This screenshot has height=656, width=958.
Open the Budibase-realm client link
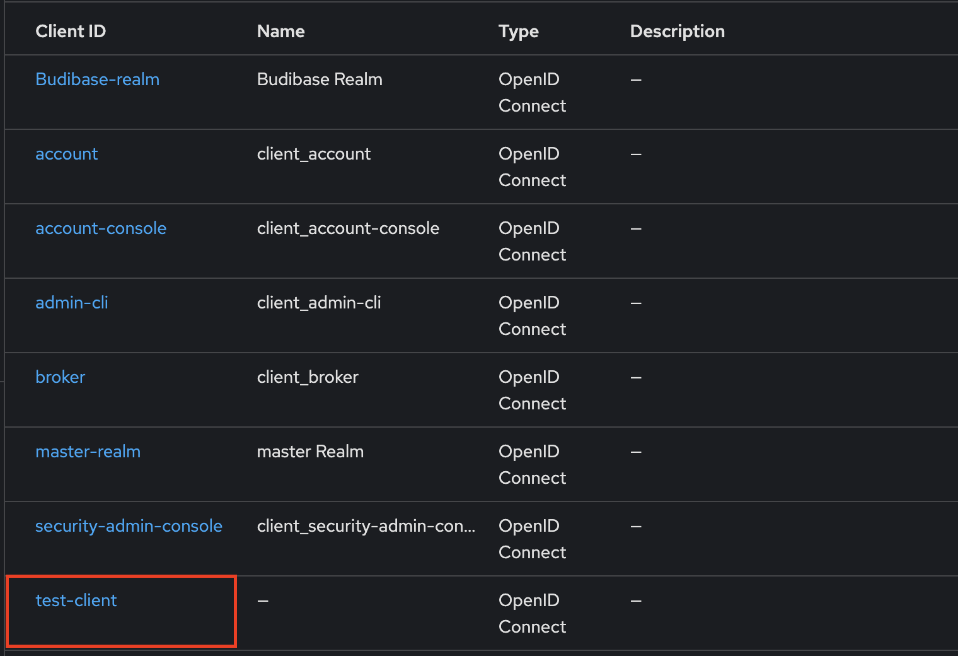pyautogui.click(x=98, y=79)
